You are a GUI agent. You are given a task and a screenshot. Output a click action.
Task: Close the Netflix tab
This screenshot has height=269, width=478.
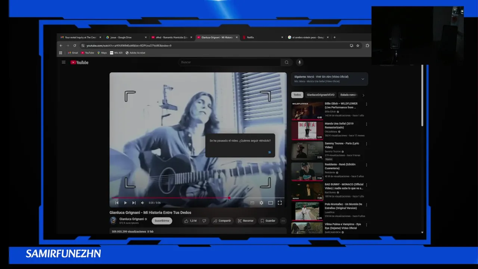pyautogui.click(x=282, y=37)
